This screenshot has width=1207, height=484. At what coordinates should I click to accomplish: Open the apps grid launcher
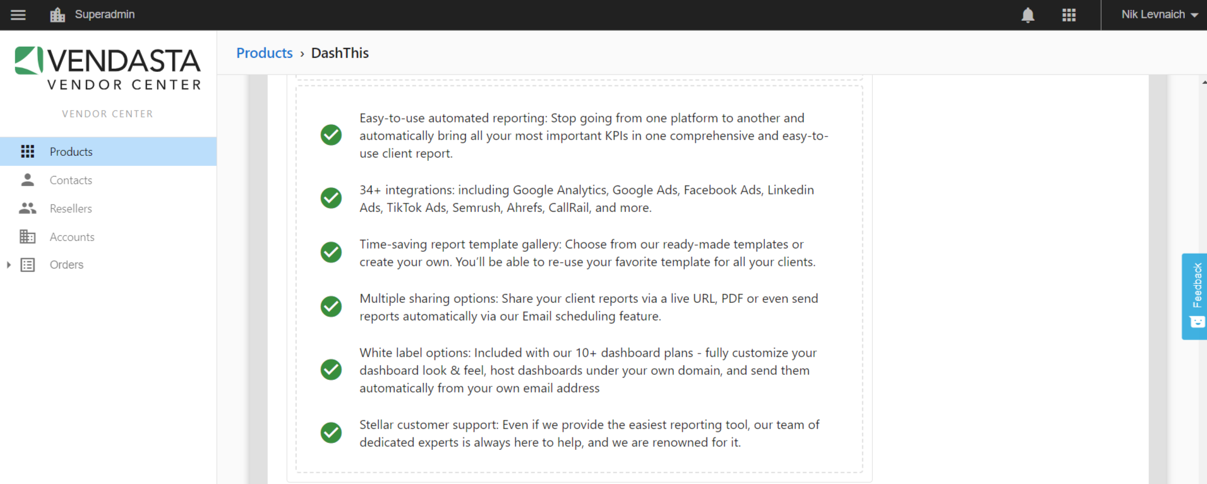click(x=1069, y=15)
